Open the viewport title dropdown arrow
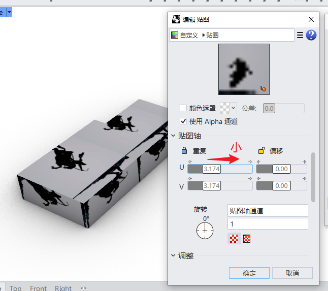 (9, 12)
